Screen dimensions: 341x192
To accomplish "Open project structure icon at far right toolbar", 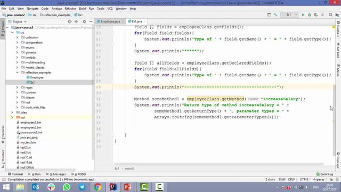I will (x=337, y=15).
